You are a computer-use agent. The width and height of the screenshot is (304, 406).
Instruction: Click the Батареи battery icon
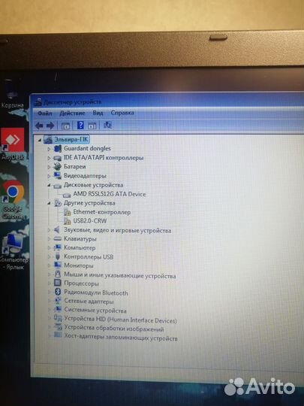tap(57, 167)
